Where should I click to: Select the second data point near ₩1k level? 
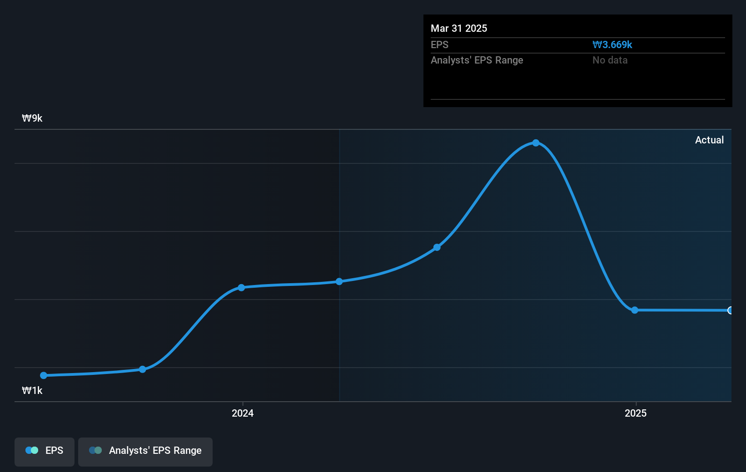tap(143, 369)
